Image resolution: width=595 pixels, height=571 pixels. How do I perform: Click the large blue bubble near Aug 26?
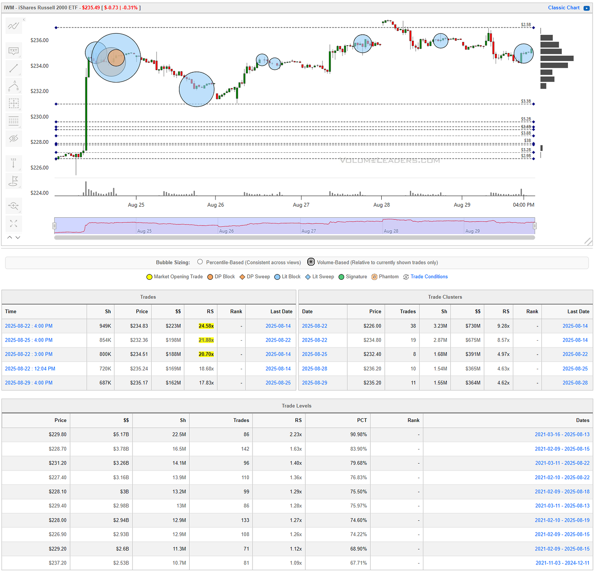(x=197, y=89)
